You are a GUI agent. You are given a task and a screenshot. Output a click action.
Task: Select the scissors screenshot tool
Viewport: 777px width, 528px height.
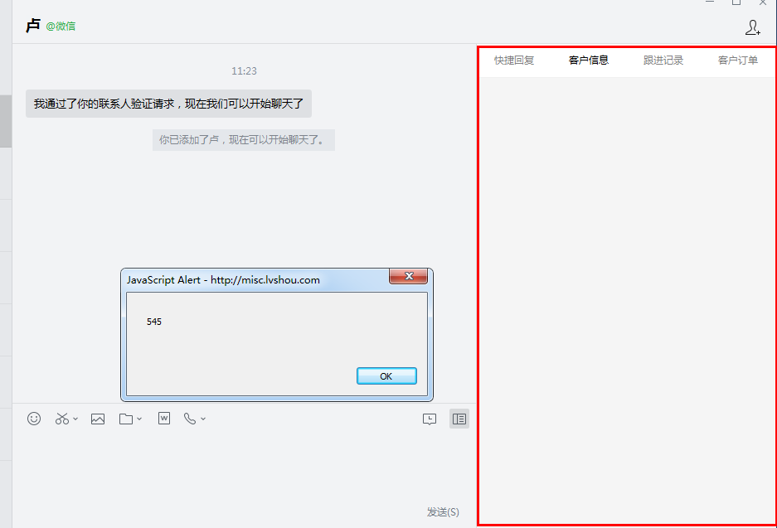pos(62,419)
